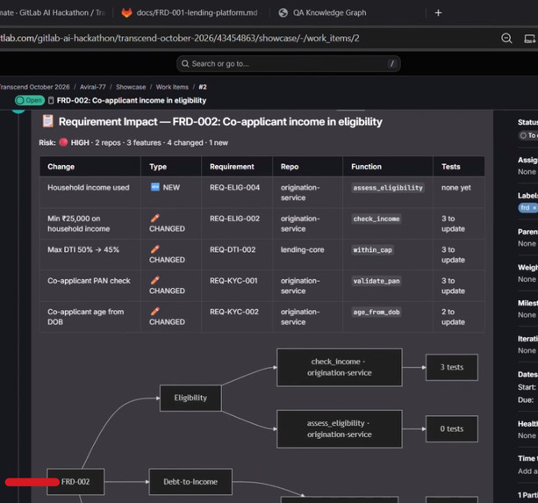Click the install app icon in address bar
This screenshot has height=503, width=538.
click(x=530, y=39)
